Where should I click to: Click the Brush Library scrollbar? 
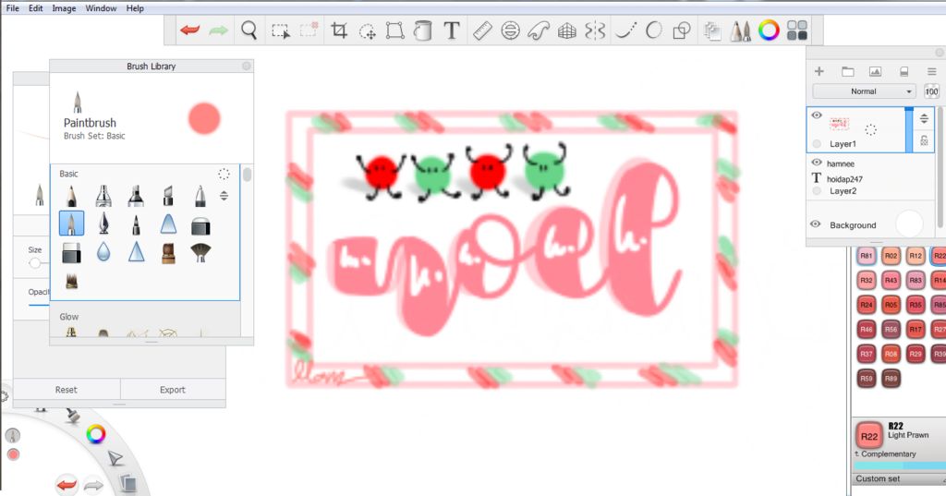(247, 175)
